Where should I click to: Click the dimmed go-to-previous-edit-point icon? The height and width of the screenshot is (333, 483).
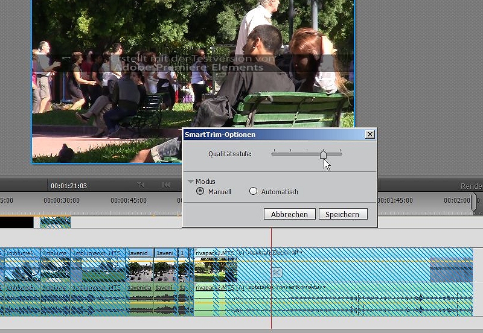coord(141,185)
